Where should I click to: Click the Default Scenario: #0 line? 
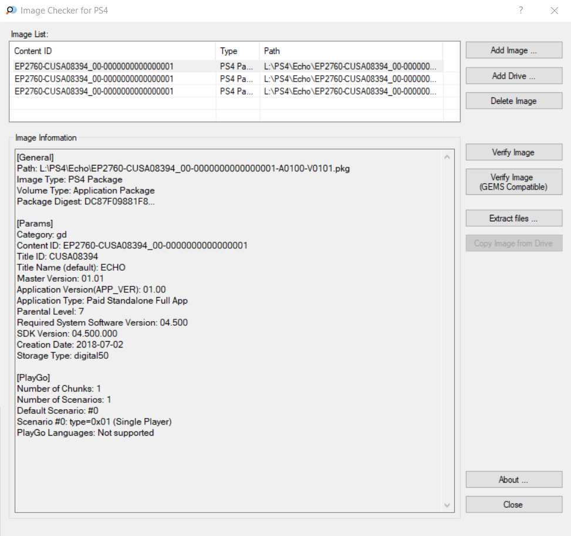pos(58,410)
